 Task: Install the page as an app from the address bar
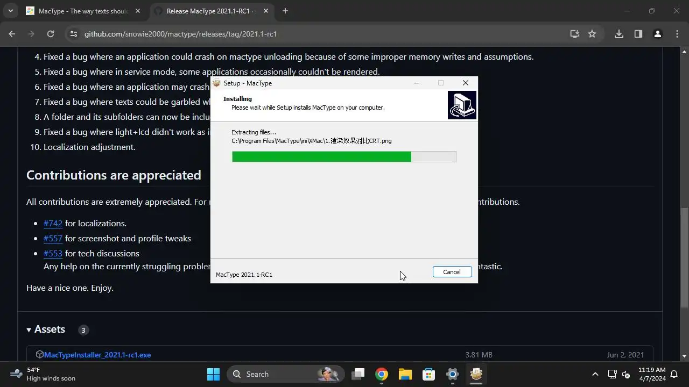(x=575, y=34)
